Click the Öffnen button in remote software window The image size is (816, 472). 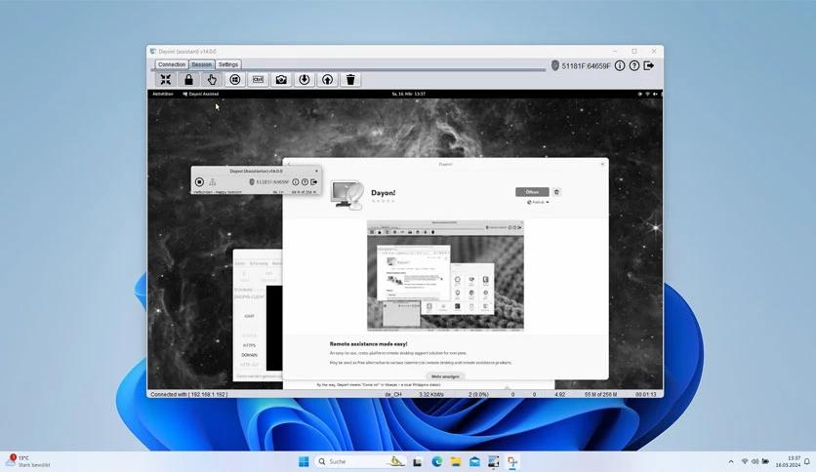click(532, 192)
